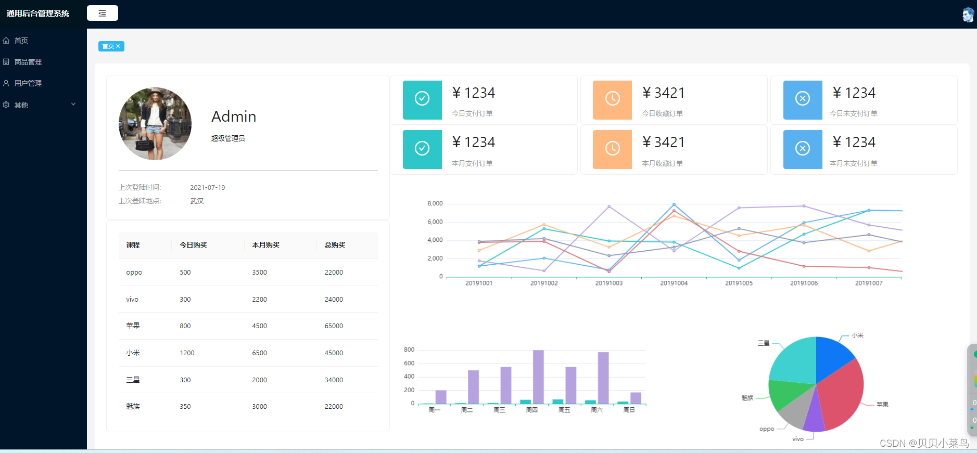Click 小米 today purchase value 1200
The height and width of the screenshot is (453, 977).
click(187, 353)
